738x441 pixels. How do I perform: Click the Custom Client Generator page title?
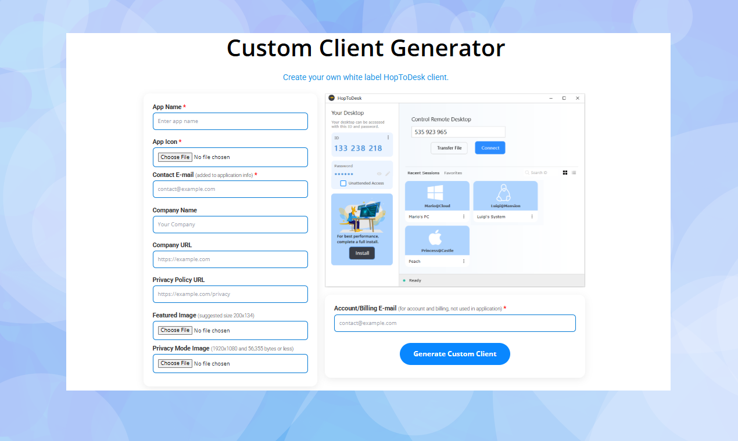click(x=366, y=48)
